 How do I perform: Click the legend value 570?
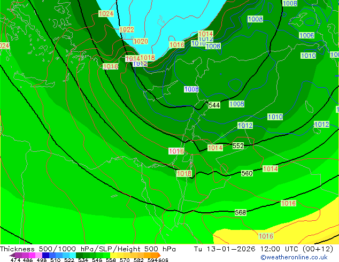(125, 260)
